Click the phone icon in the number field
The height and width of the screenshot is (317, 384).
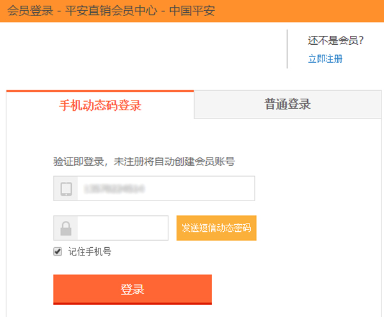coord(66,189)
